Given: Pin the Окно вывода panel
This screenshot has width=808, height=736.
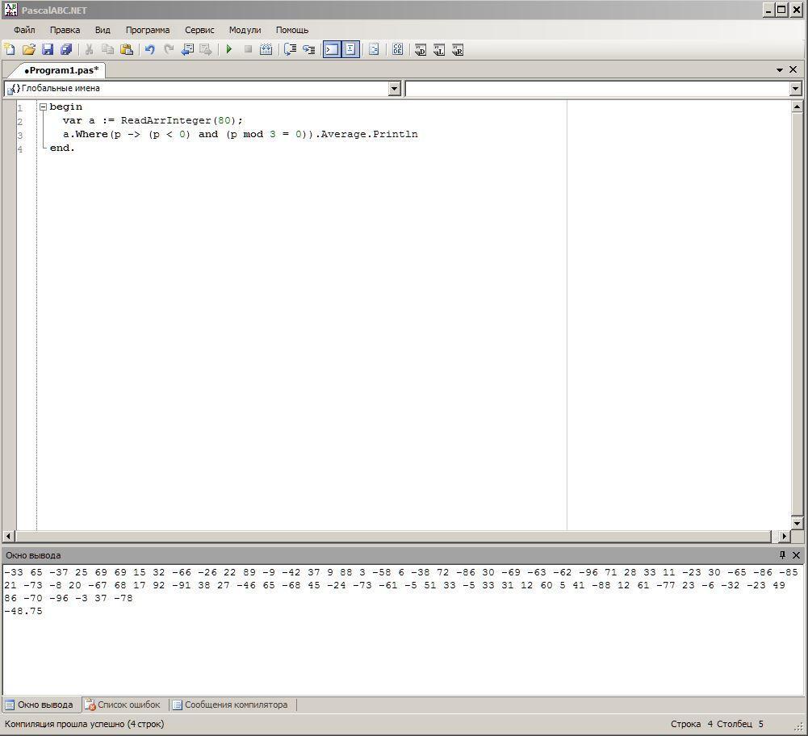Looking at the screenshot, I should pyautogui.click(x=781, y=555).
